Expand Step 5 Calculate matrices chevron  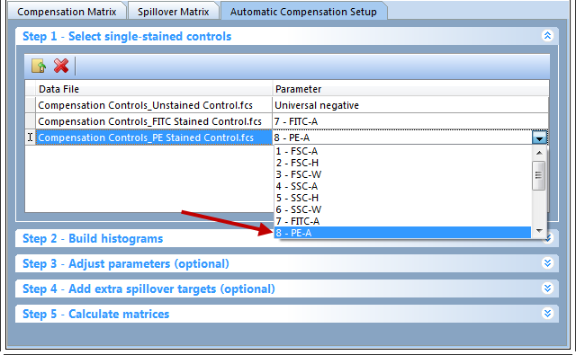tap(547, 314)
